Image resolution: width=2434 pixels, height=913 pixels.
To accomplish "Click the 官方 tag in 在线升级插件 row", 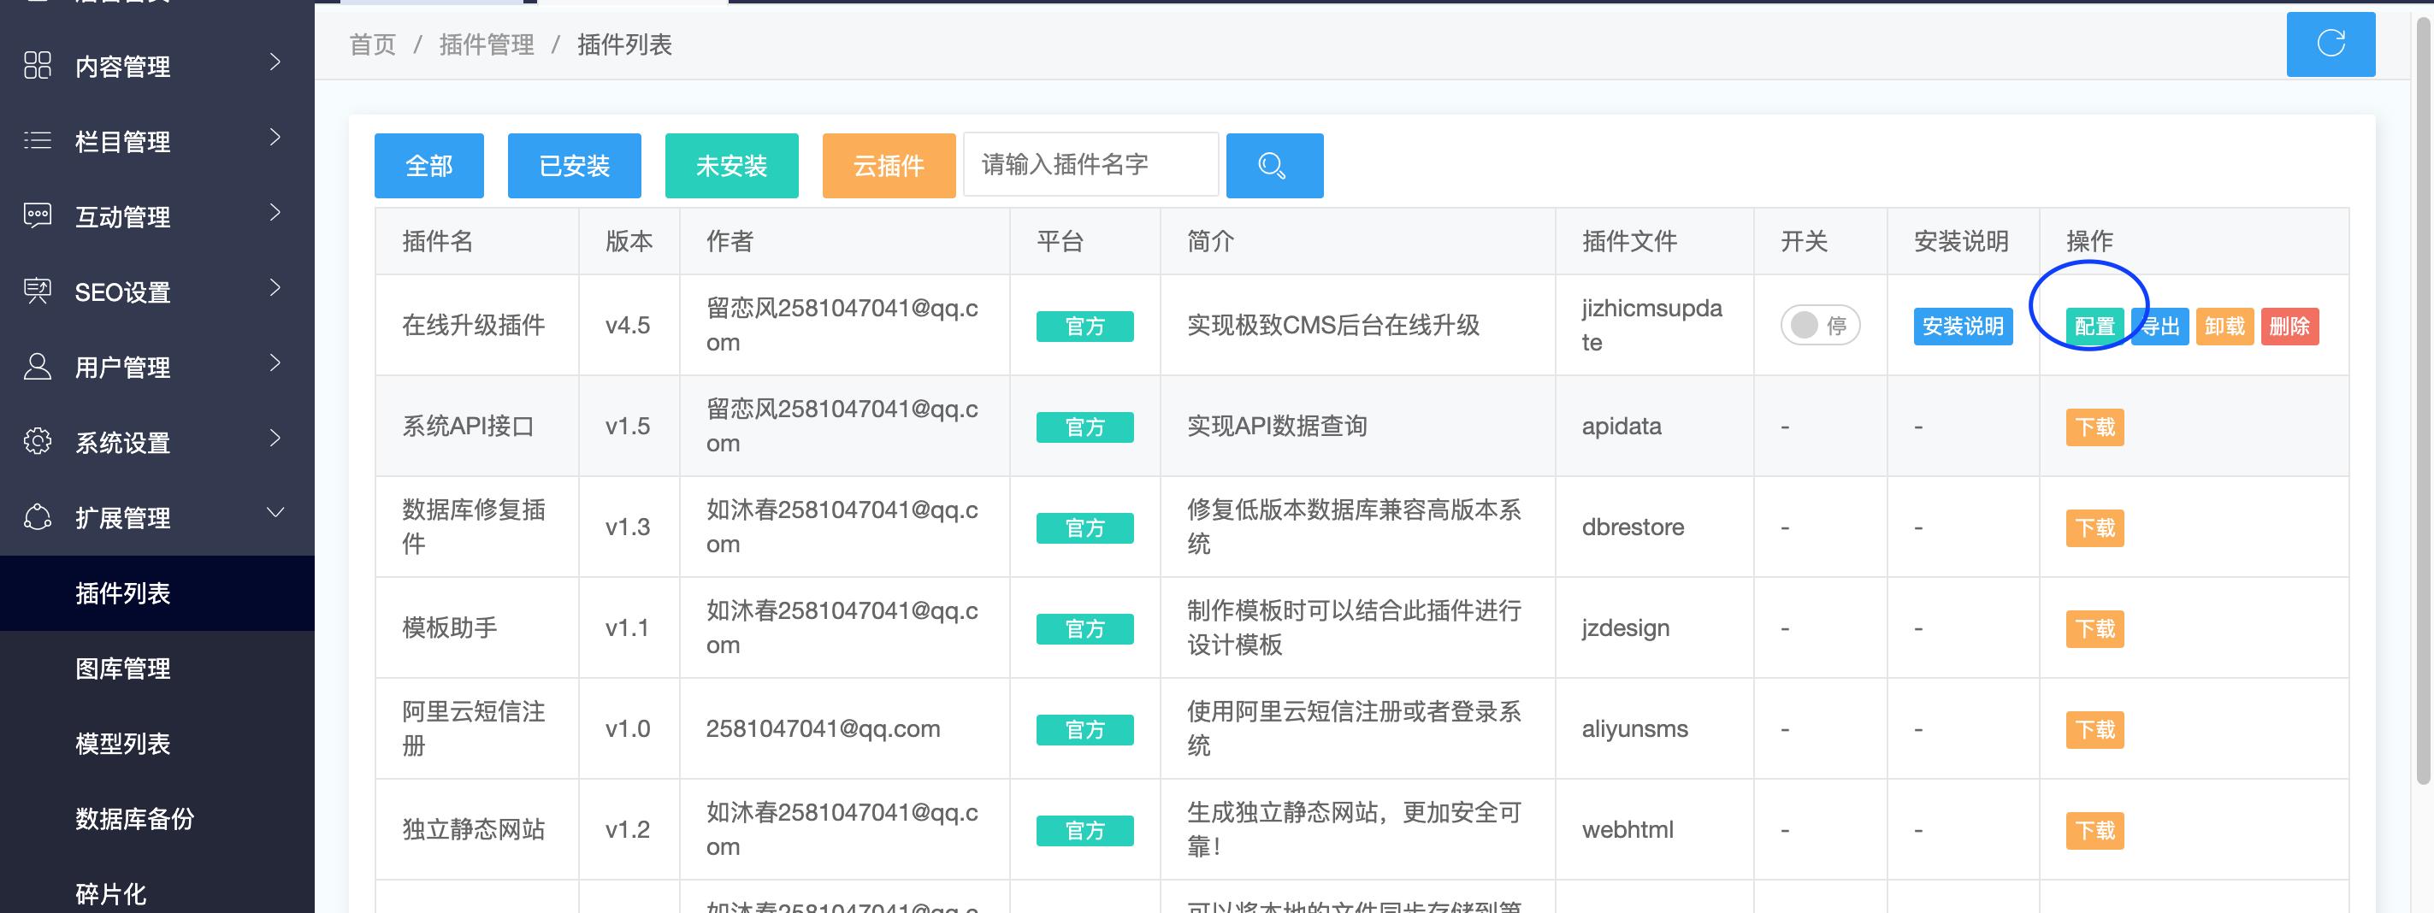I will tap(1084, 326).
